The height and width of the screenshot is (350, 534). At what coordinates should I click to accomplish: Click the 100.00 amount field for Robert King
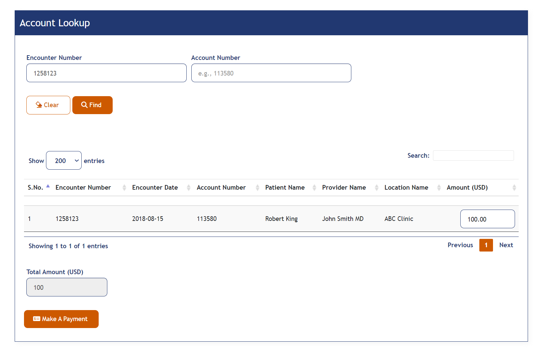click(487, 219)
